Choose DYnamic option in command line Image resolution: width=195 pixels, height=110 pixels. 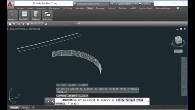point(60,104)
